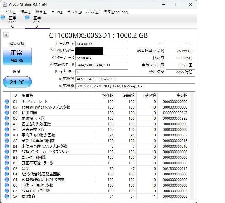Minimize the CrystalDiskInfo window
The height and width of the screenshot is (203, 225).
(x=164, y=4)
